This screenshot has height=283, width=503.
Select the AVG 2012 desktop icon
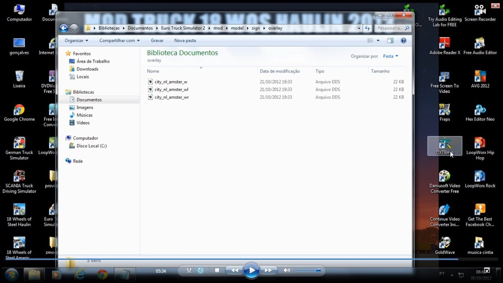(x=480, y=79)
